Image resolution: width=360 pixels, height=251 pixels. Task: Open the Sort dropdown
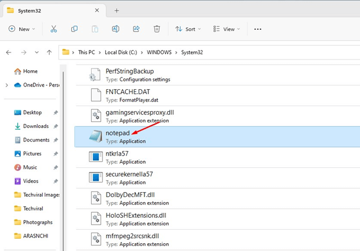coord(188,29)
